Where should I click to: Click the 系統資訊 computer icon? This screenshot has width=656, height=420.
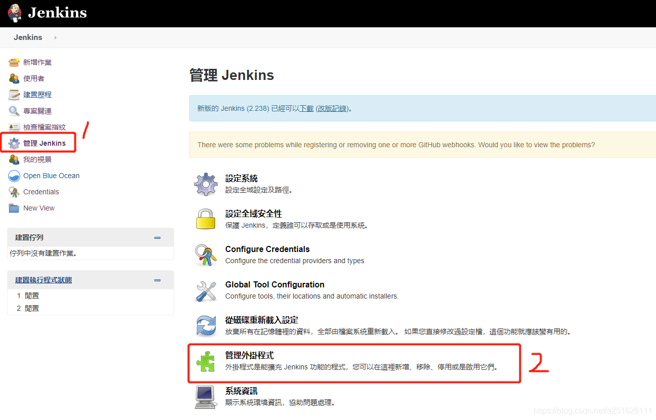206,397
